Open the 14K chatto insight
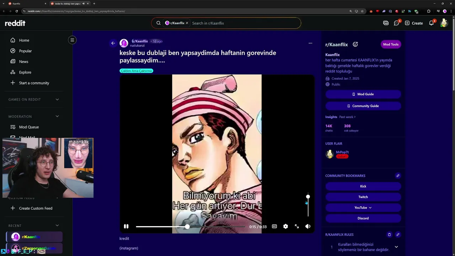Viewport: 455px width, 256px height. tap(329, 128)
